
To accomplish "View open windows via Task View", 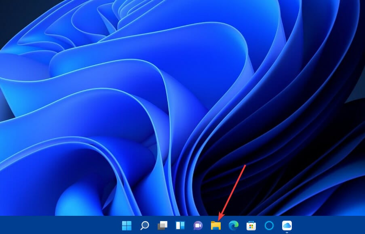I will tap(162, 225).
